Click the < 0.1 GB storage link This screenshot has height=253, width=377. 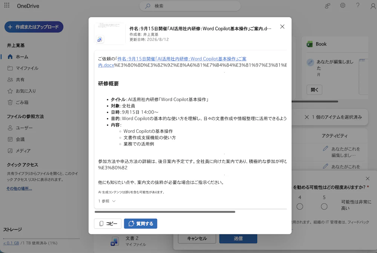[11, 243]
